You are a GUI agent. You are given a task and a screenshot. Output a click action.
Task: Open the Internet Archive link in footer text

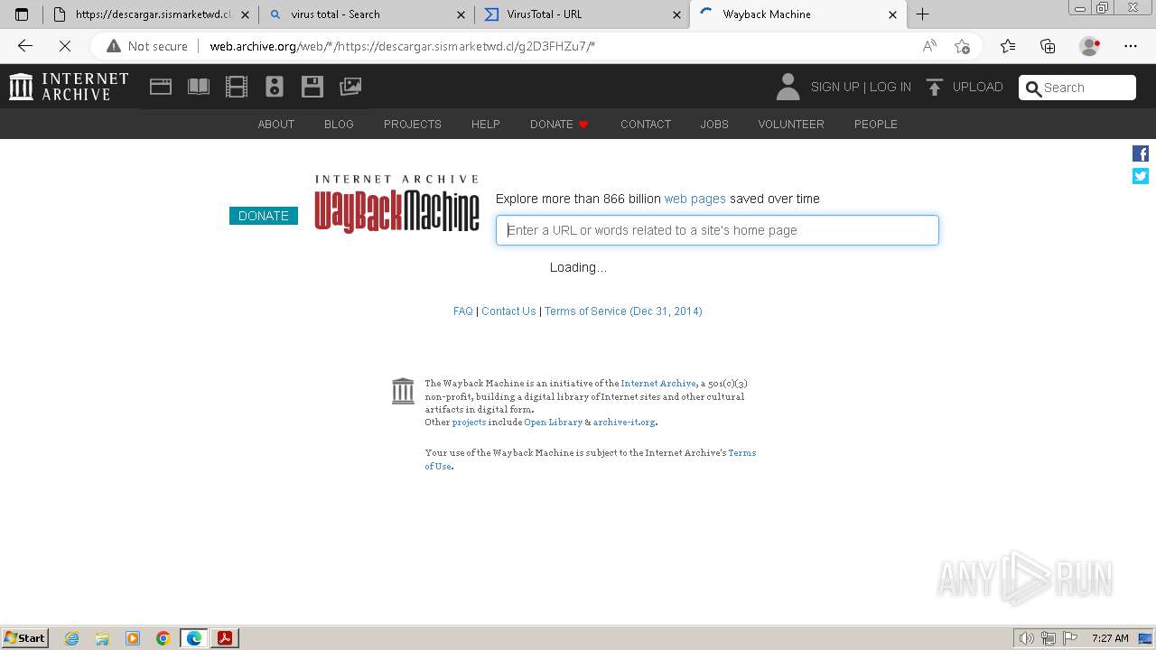[658, 384]
